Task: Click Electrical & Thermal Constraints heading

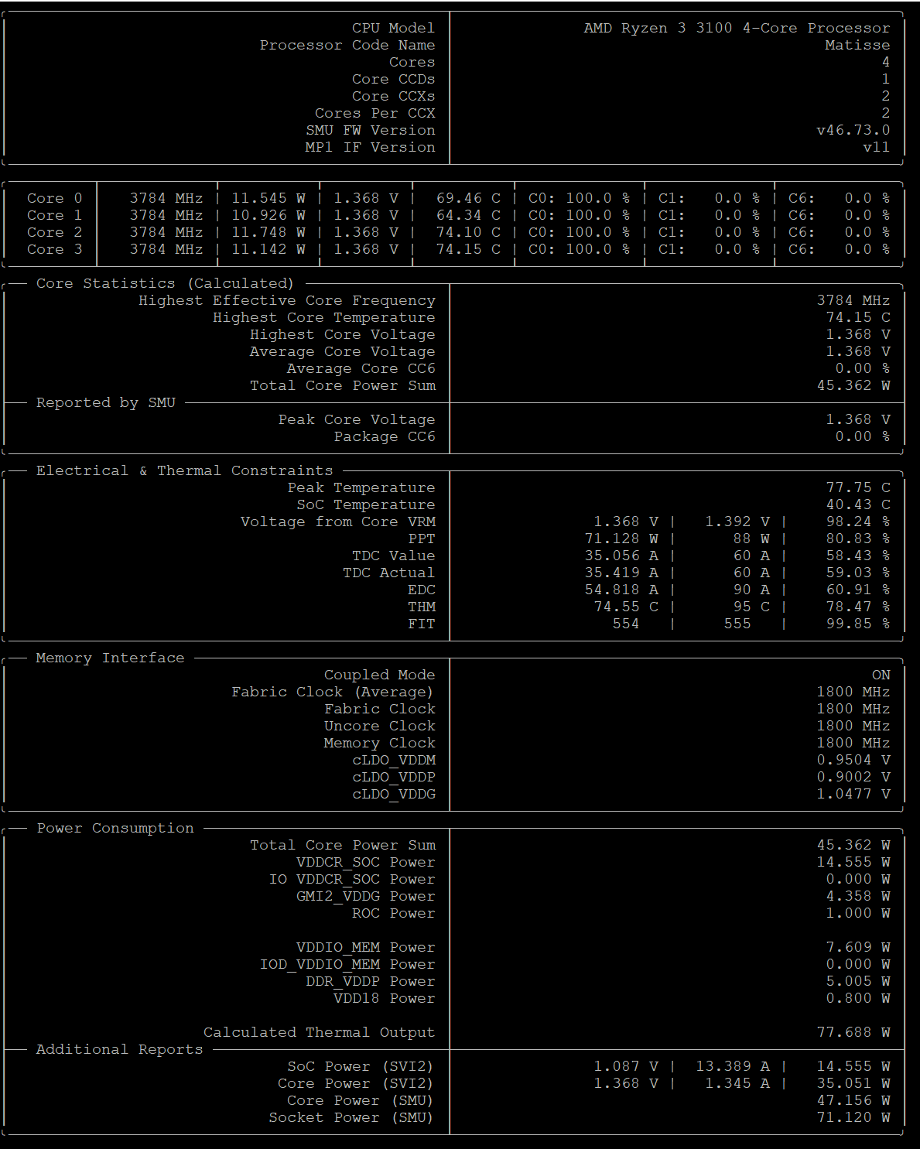Action: coord(184,470)
